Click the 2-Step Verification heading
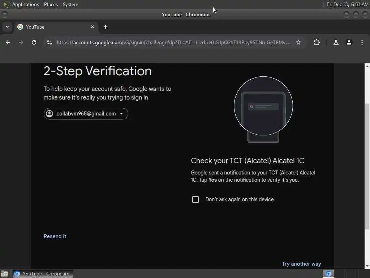Viewport: 370px width, 278px height. pos(98,71)
